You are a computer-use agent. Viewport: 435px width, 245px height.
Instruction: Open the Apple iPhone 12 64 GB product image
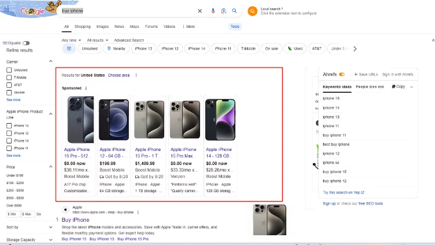click(114, 120)
